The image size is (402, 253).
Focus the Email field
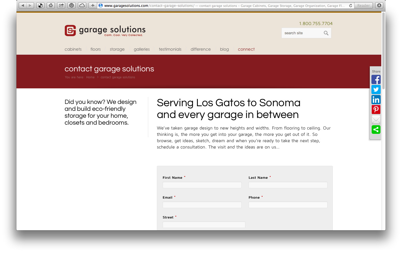202,205
